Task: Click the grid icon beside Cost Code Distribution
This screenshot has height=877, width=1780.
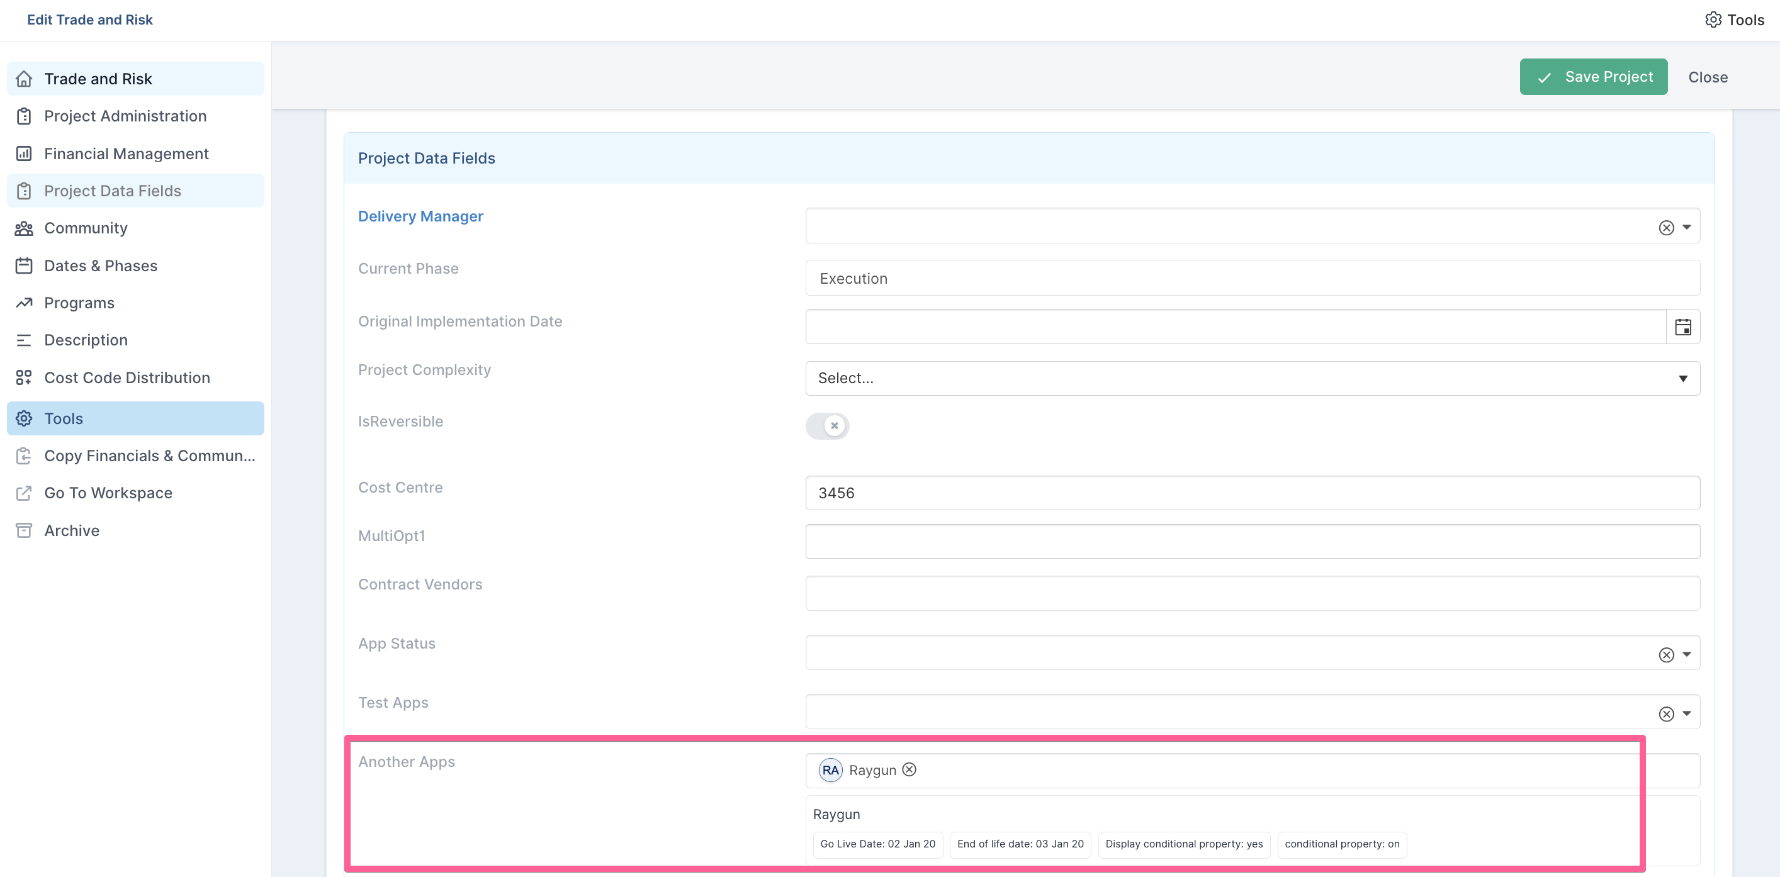Action: pos(24,377)
